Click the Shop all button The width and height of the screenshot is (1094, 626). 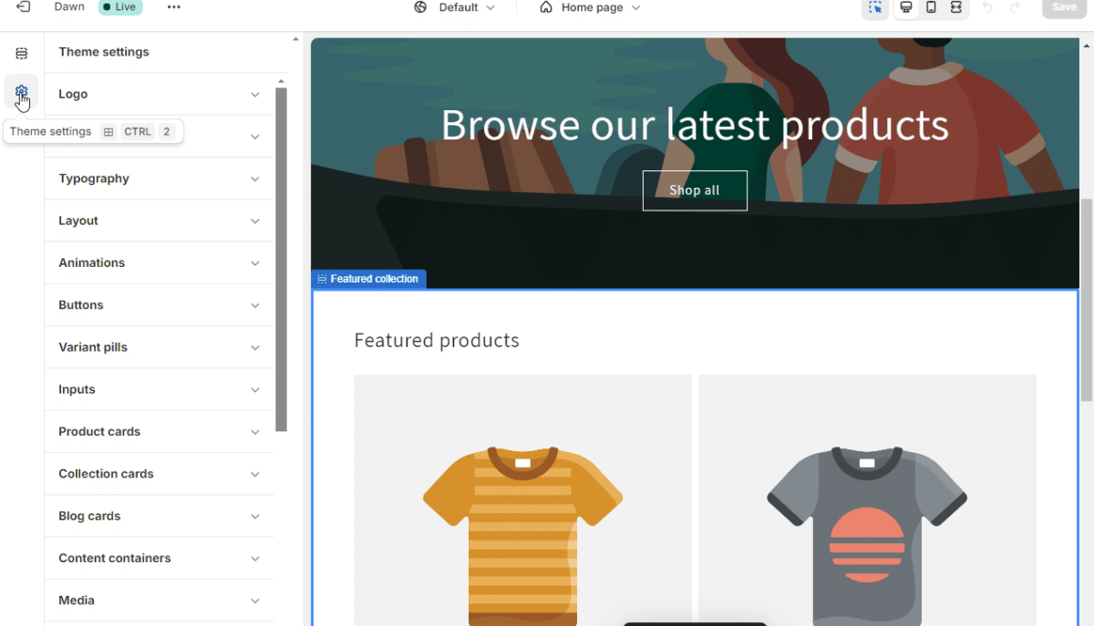point(695,190)
